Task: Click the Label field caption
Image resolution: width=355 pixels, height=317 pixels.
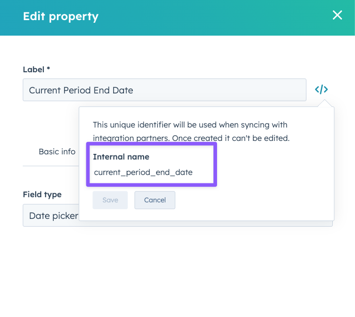Action: point(33,69)
